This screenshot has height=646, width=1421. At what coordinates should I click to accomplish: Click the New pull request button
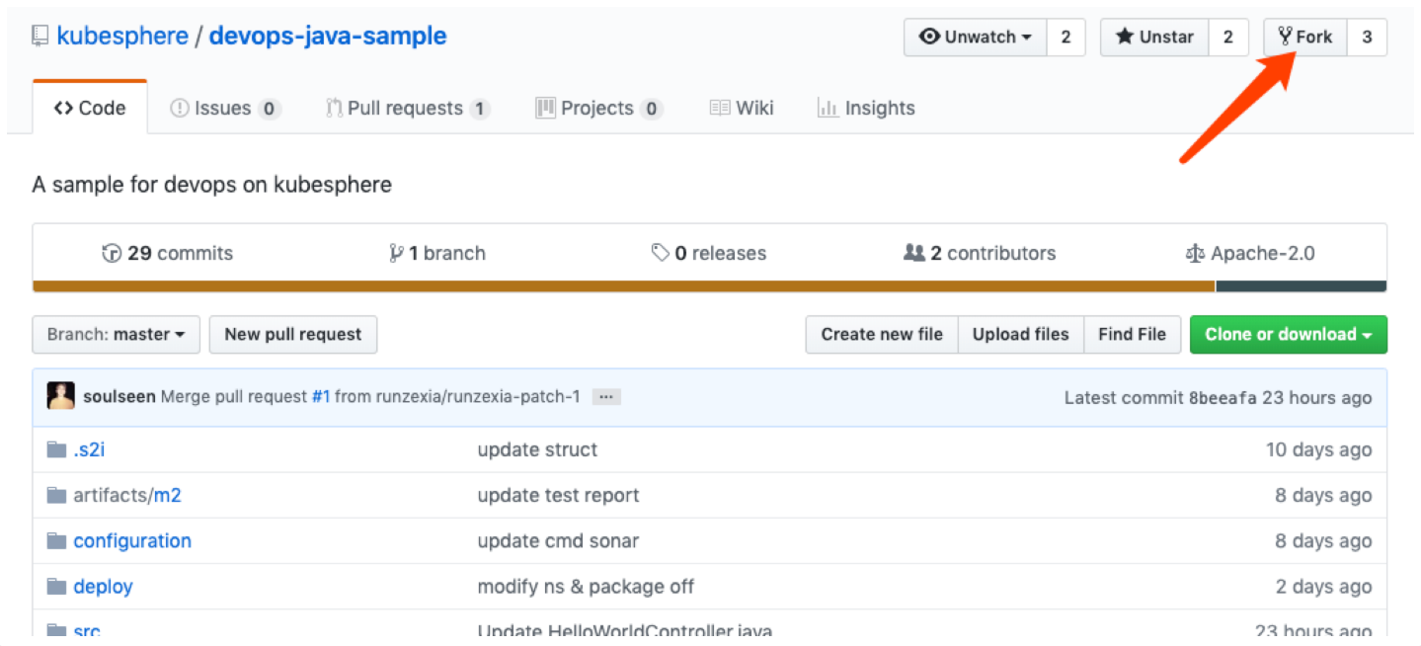(x=293, y=335)
